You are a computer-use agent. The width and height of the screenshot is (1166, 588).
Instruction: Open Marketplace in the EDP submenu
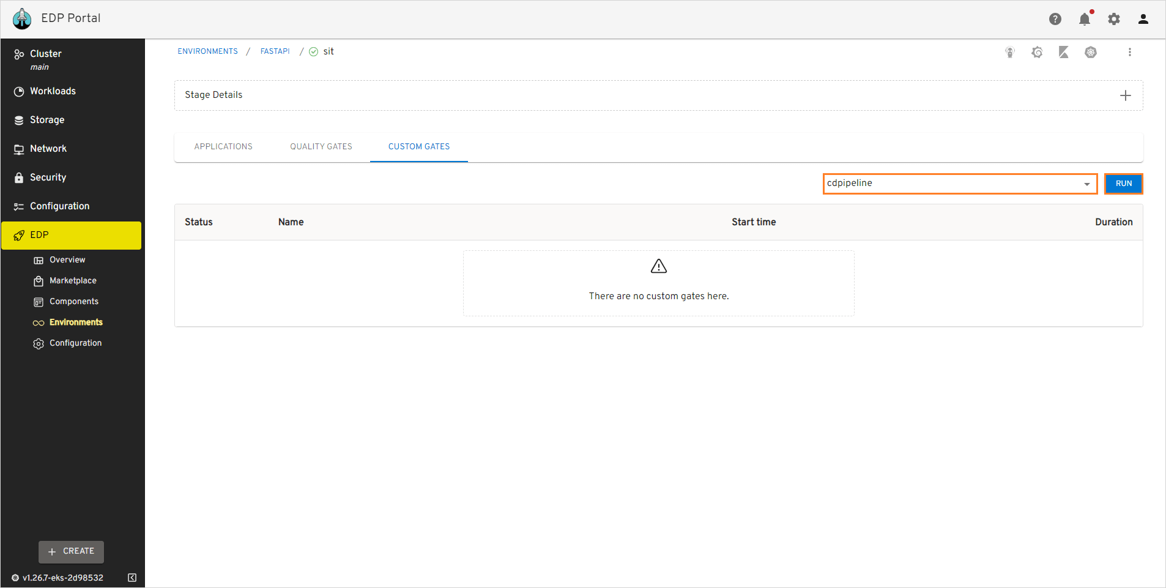[73, 281]
